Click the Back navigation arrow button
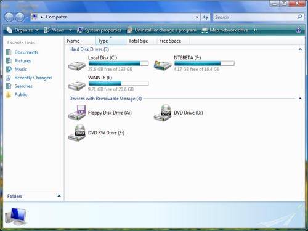 [9, 17]
